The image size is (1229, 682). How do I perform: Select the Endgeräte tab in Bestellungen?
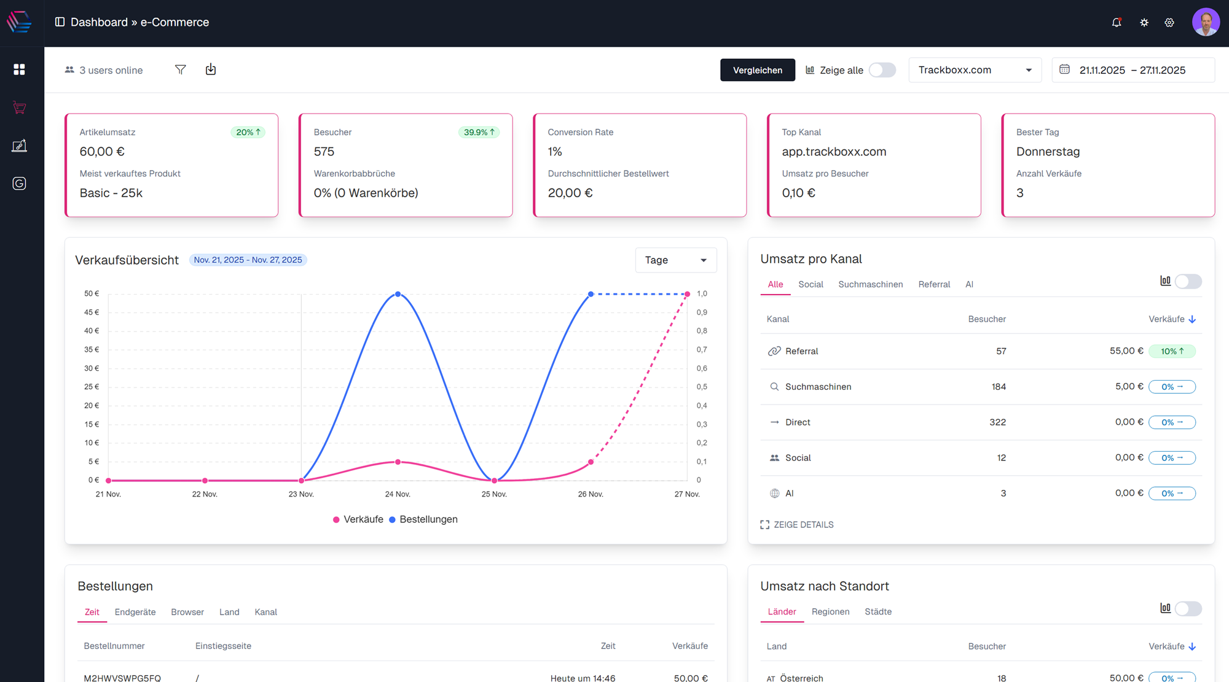135,612
